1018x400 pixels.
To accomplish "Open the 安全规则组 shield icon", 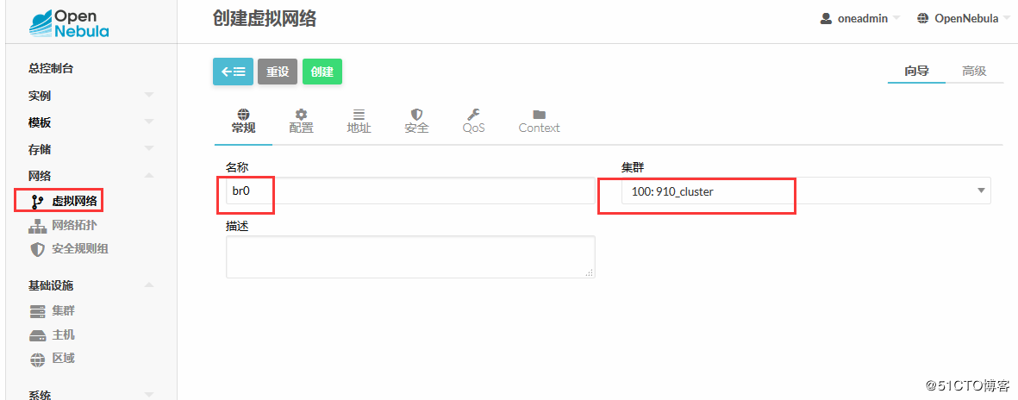I will click(37, 249).
